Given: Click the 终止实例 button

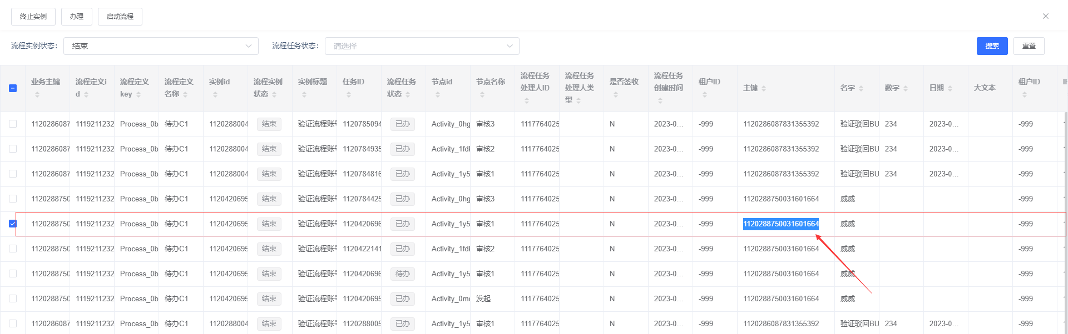Looking at the screenshot, I should (x=33, y=17).
